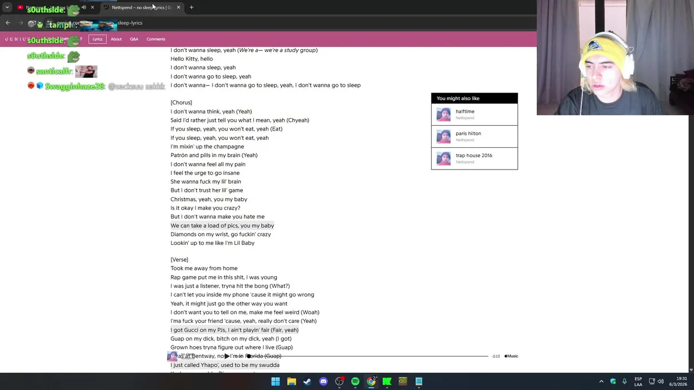Open File Explorer from the taskbar
The width and height of the screenshot is (694, 390).
[x=291, y=381]
